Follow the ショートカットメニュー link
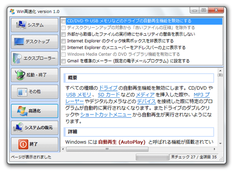Viewport: 234px width, 172px height. [x=106, y=115]
